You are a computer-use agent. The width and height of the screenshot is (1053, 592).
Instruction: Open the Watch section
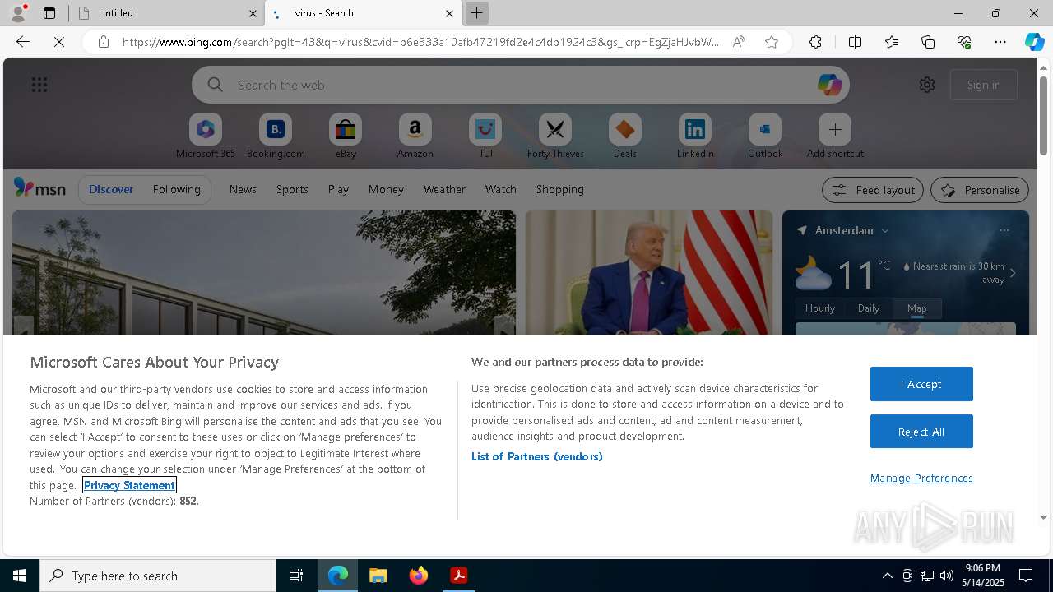[501, 189]
